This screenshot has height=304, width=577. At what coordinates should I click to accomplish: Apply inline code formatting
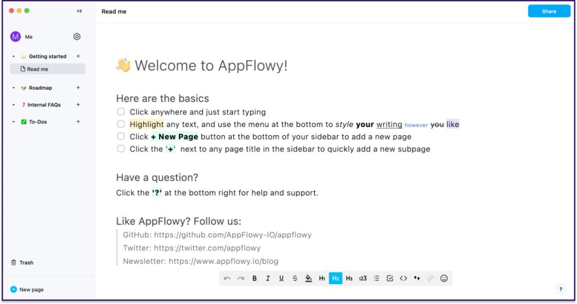(x=403, y=278)
